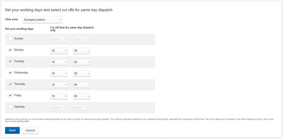Open Friday's minutes dropdown
This screenshot has height=139, width=283.
pos(82,96)
